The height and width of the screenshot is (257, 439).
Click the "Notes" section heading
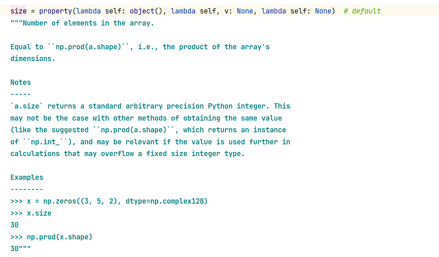21,82
